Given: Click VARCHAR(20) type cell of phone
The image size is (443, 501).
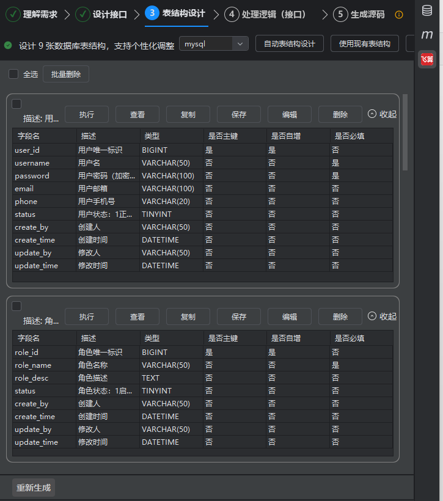Looking at the screenshot, I should (x=171, y=201).
